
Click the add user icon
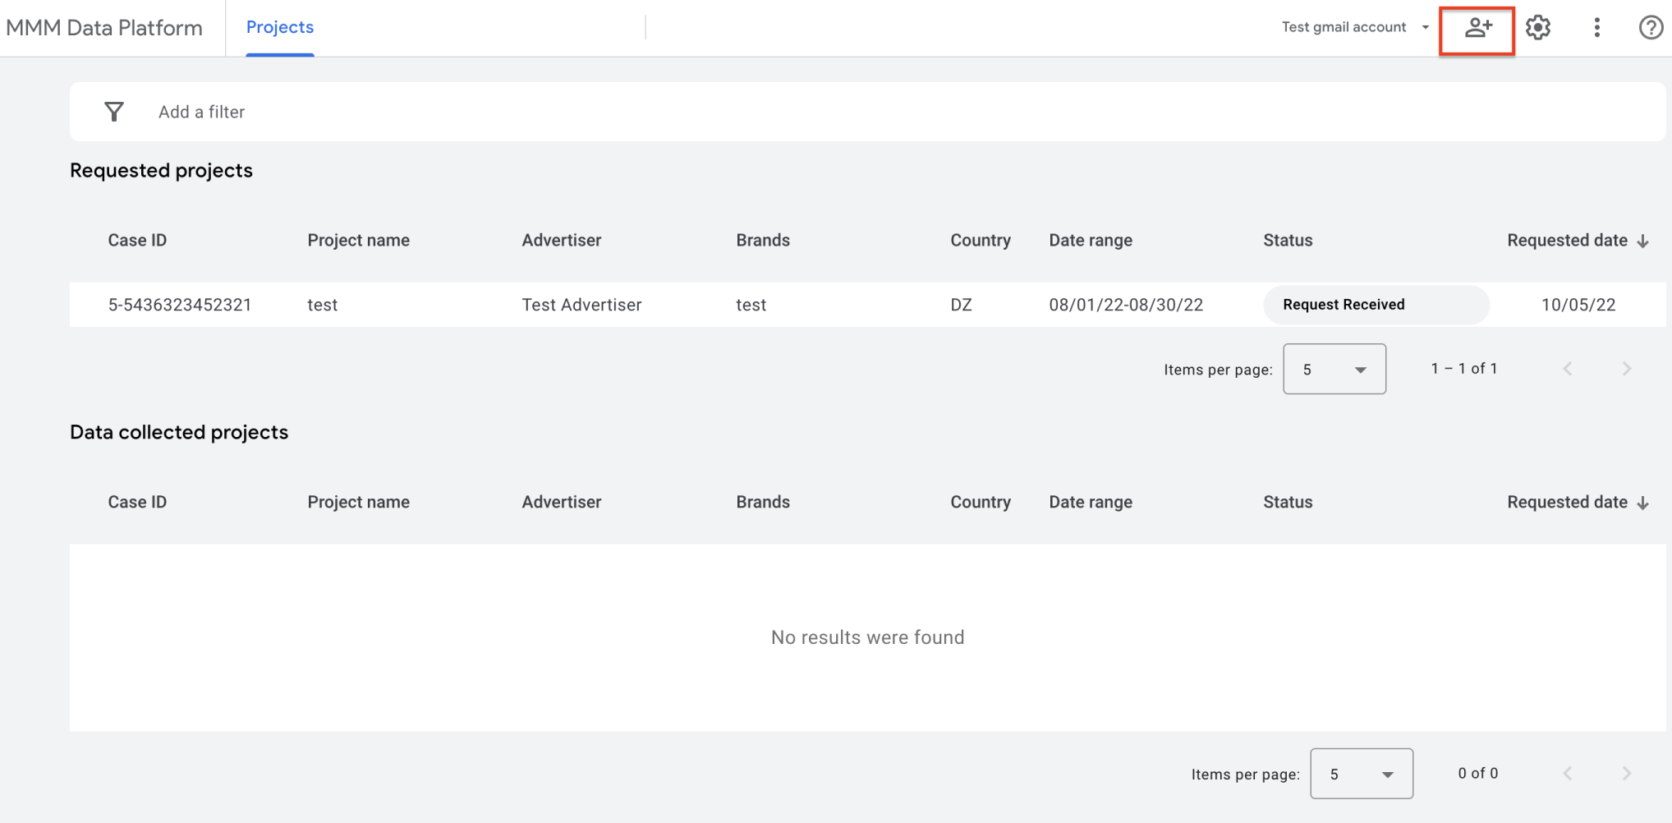pos(1477,29)
